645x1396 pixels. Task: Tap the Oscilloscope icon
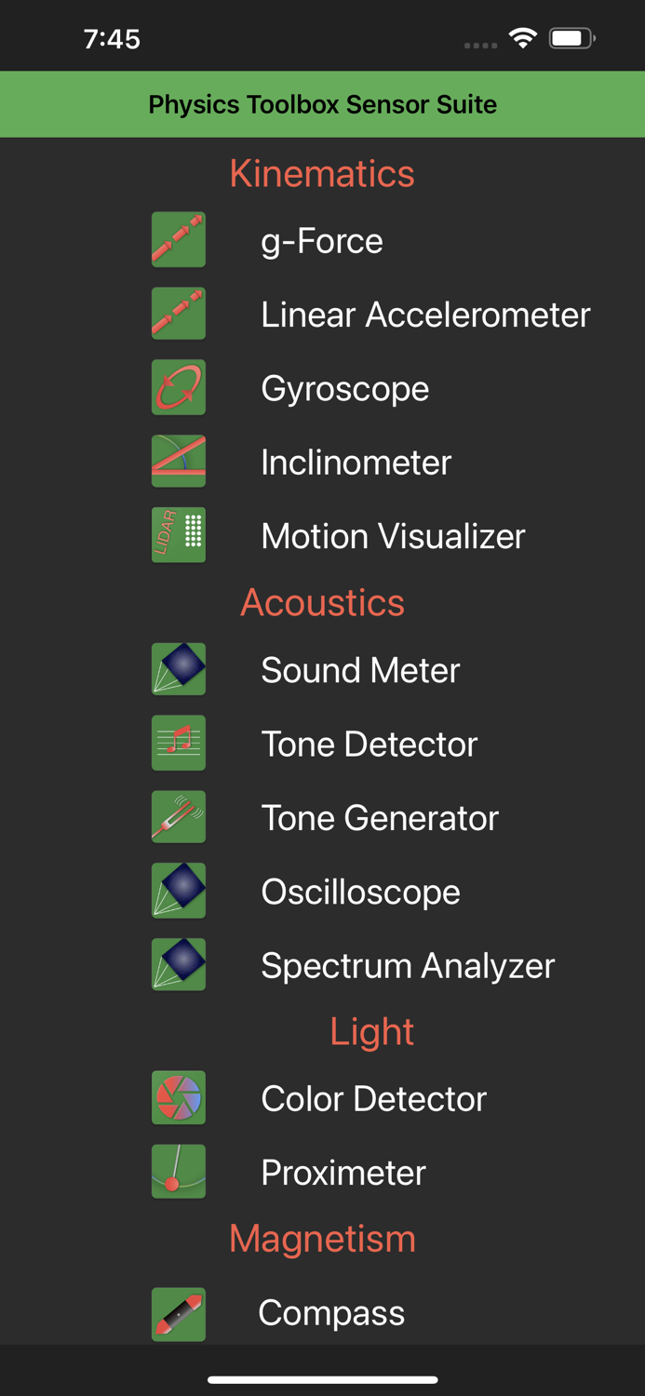click(178, 891)
